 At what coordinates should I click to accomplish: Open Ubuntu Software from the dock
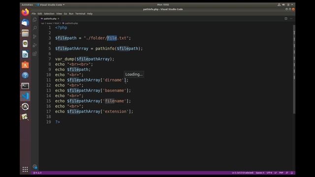(25, 65)
